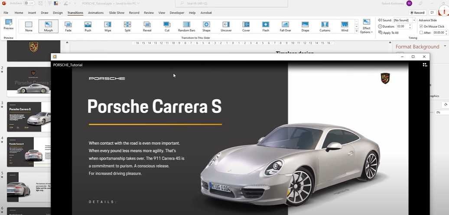
Task: Switch to the Slide Show tab
Action: [117, 13]
